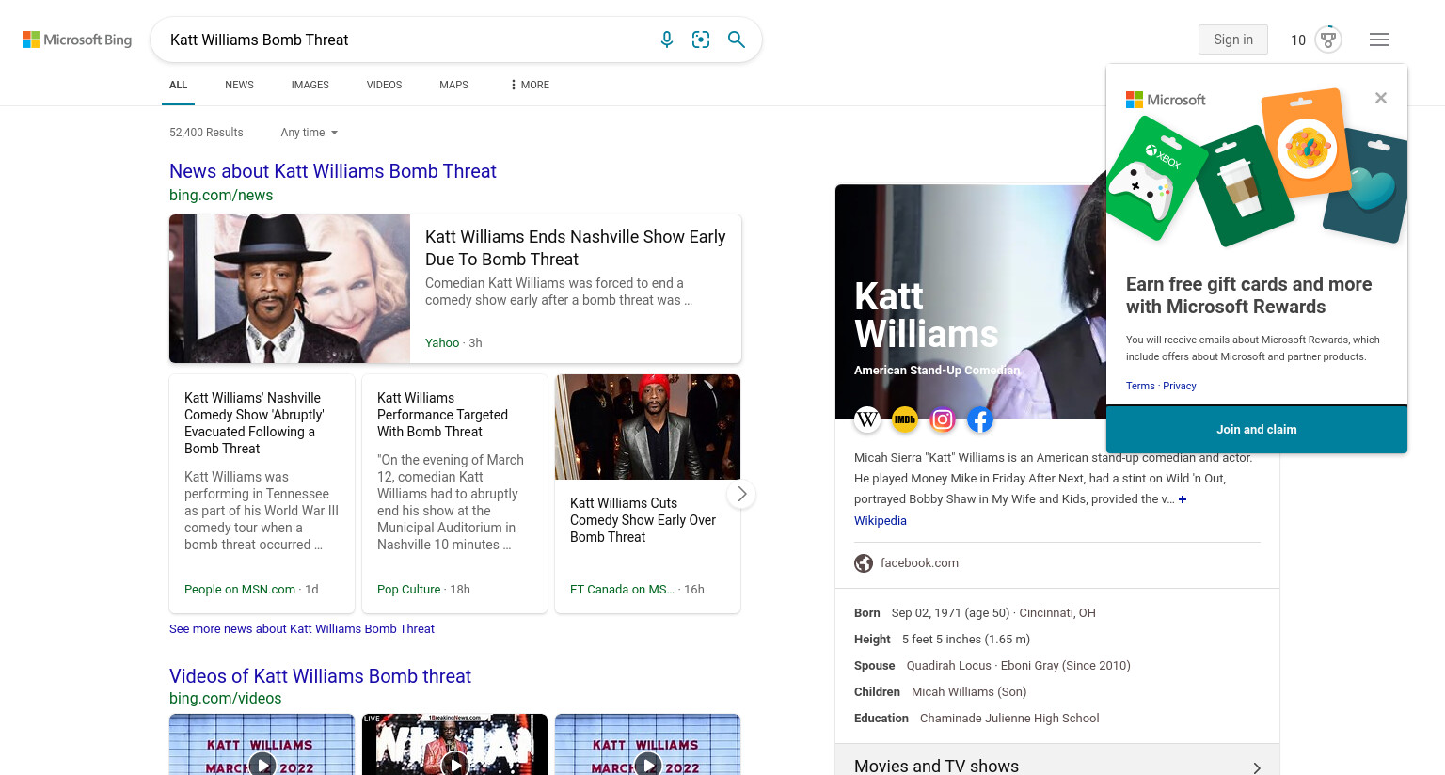Open Videos of Katt Williams Bomb threat
The height and width of the screenshot is (775, 1445).
(x=320, y=676)
